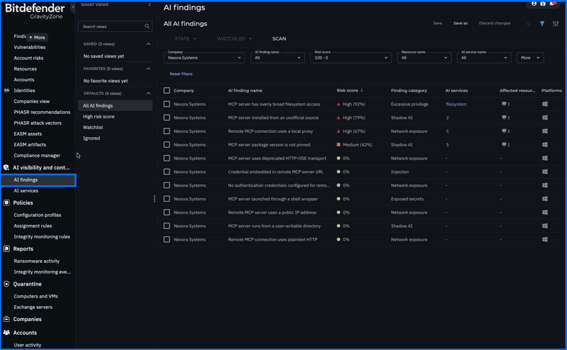Screen dimensions: 567x350
Task: Click the Reports section icon
Action: (6, 249)
